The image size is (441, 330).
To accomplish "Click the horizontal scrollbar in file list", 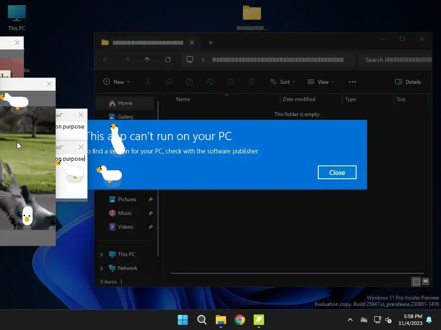I will click(297, 273).
